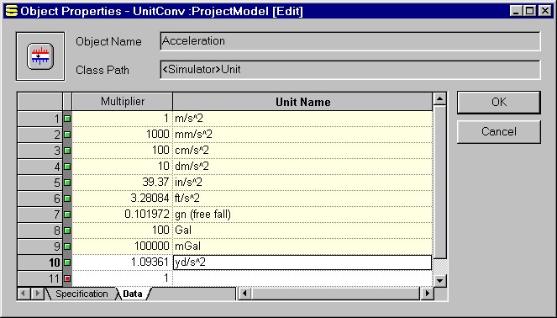557x318 pixels.
Task: Click the empty unit name cell in row 11
Action: pos(302,278)
